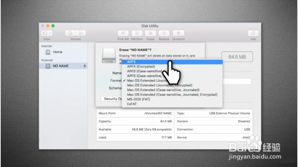Click the USB External Physical Volume value
298x167 pixels.
229,113
